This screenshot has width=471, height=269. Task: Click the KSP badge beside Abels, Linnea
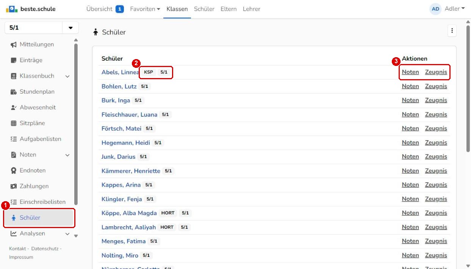click(x=149, y=72)
